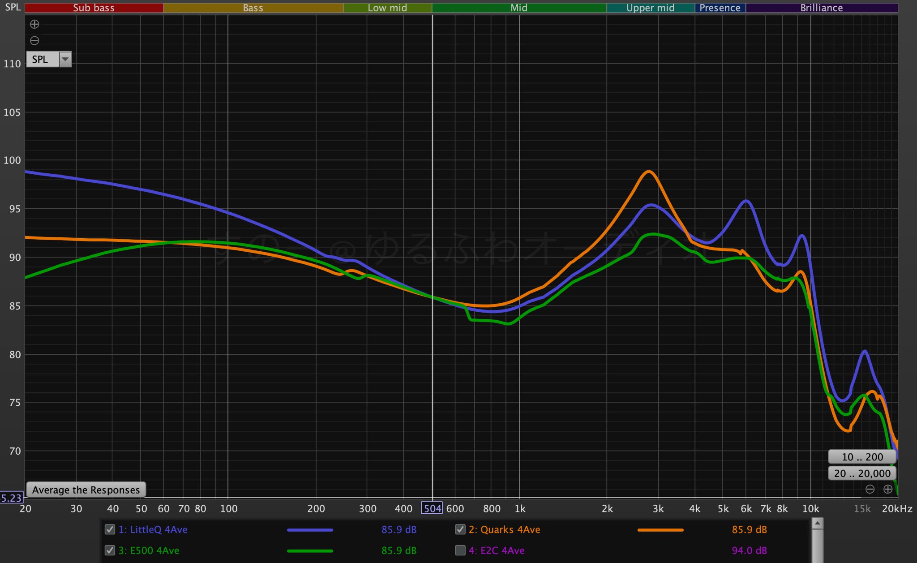The image size is (917, 563).
Task: Click the Brilliance band label
Action: [822, 8]
